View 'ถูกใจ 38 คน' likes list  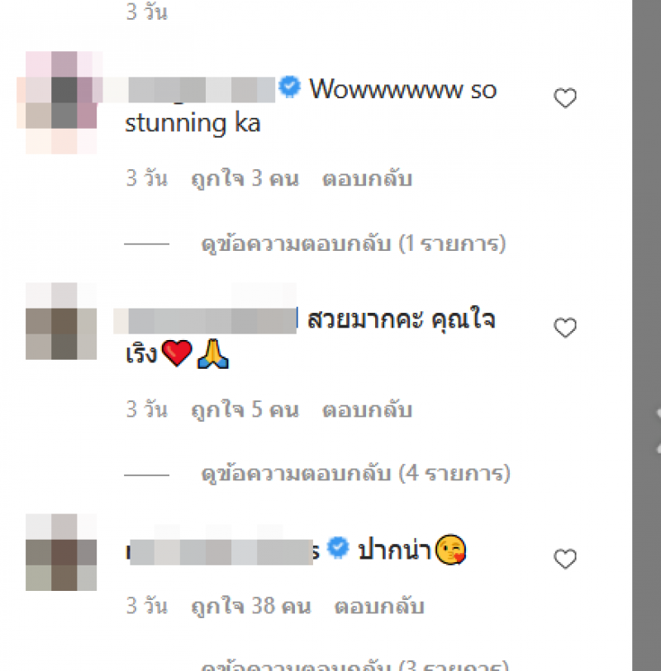click(x=251, y=607)
